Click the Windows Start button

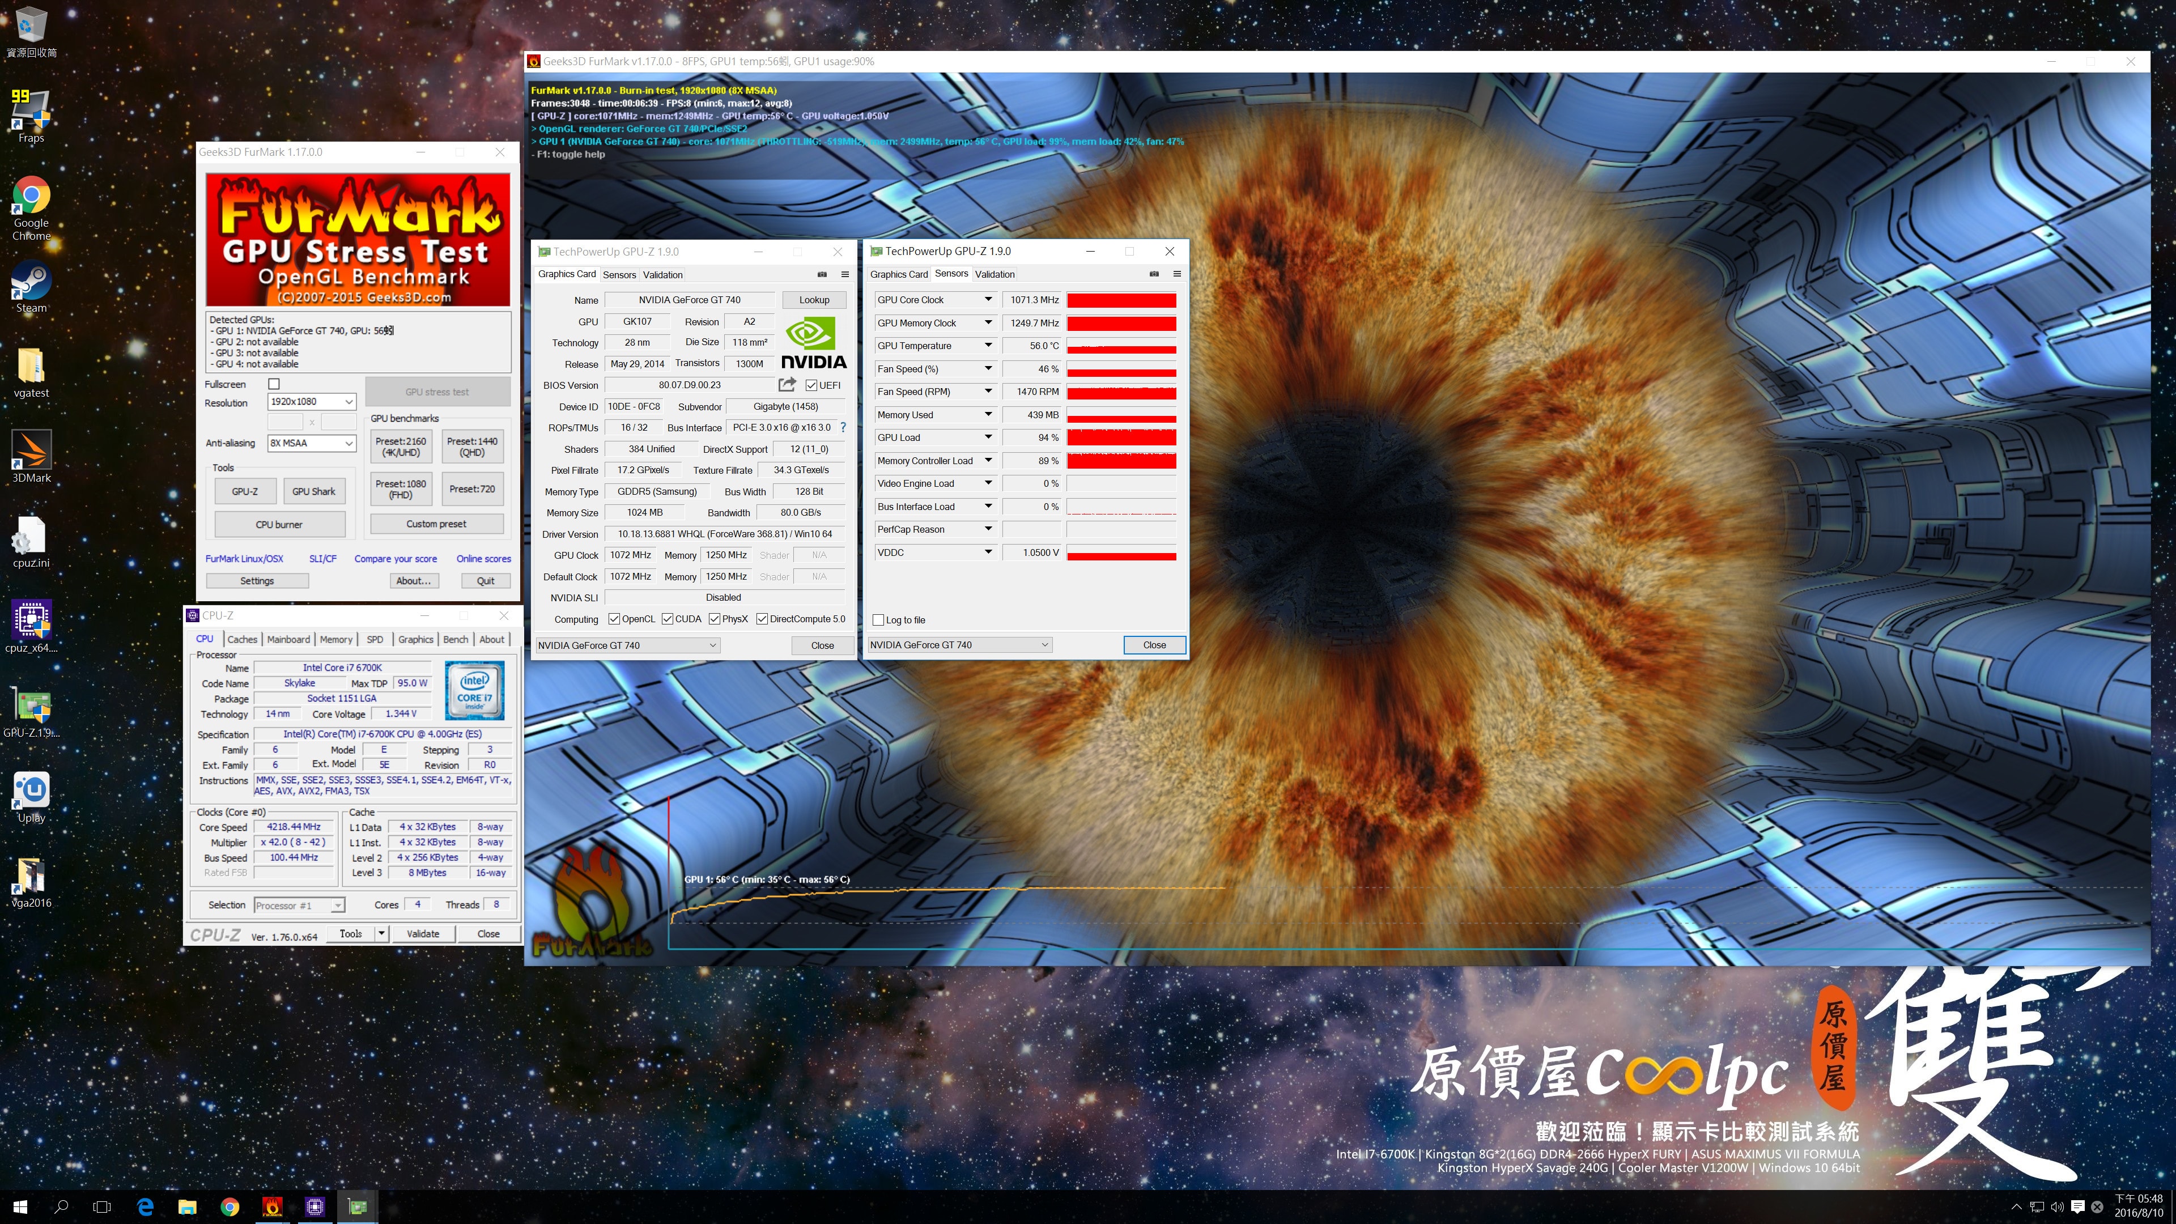20,1207
